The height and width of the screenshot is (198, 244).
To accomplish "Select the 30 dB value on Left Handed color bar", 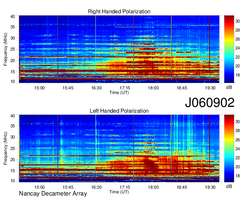I will [x=238, y=122].
